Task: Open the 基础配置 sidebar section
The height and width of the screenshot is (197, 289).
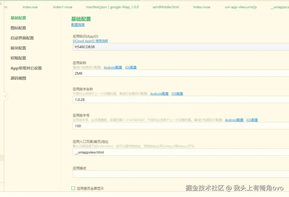Action: click(18, 18)
